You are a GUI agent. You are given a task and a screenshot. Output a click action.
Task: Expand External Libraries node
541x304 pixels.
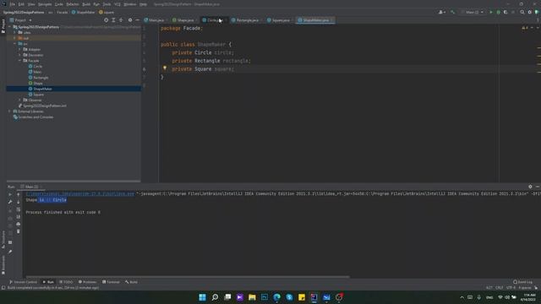tap(9, 111)
